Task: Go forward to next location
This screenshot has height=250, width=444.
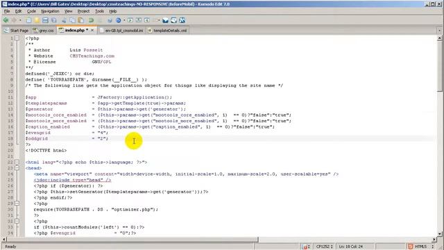Action: click(x=14, y=20)
